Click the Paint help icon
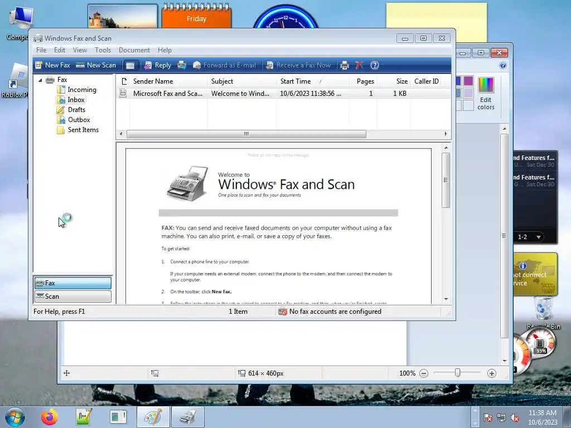Viewport: 571px width, 428px height. pyautogui.click(x=503, y=65)
